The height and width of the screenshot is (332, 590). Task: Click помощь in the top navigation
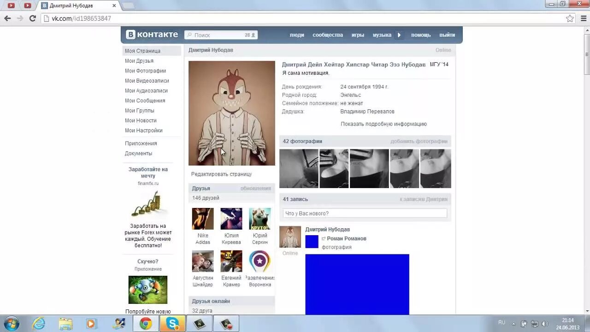[x=421, y=35]
